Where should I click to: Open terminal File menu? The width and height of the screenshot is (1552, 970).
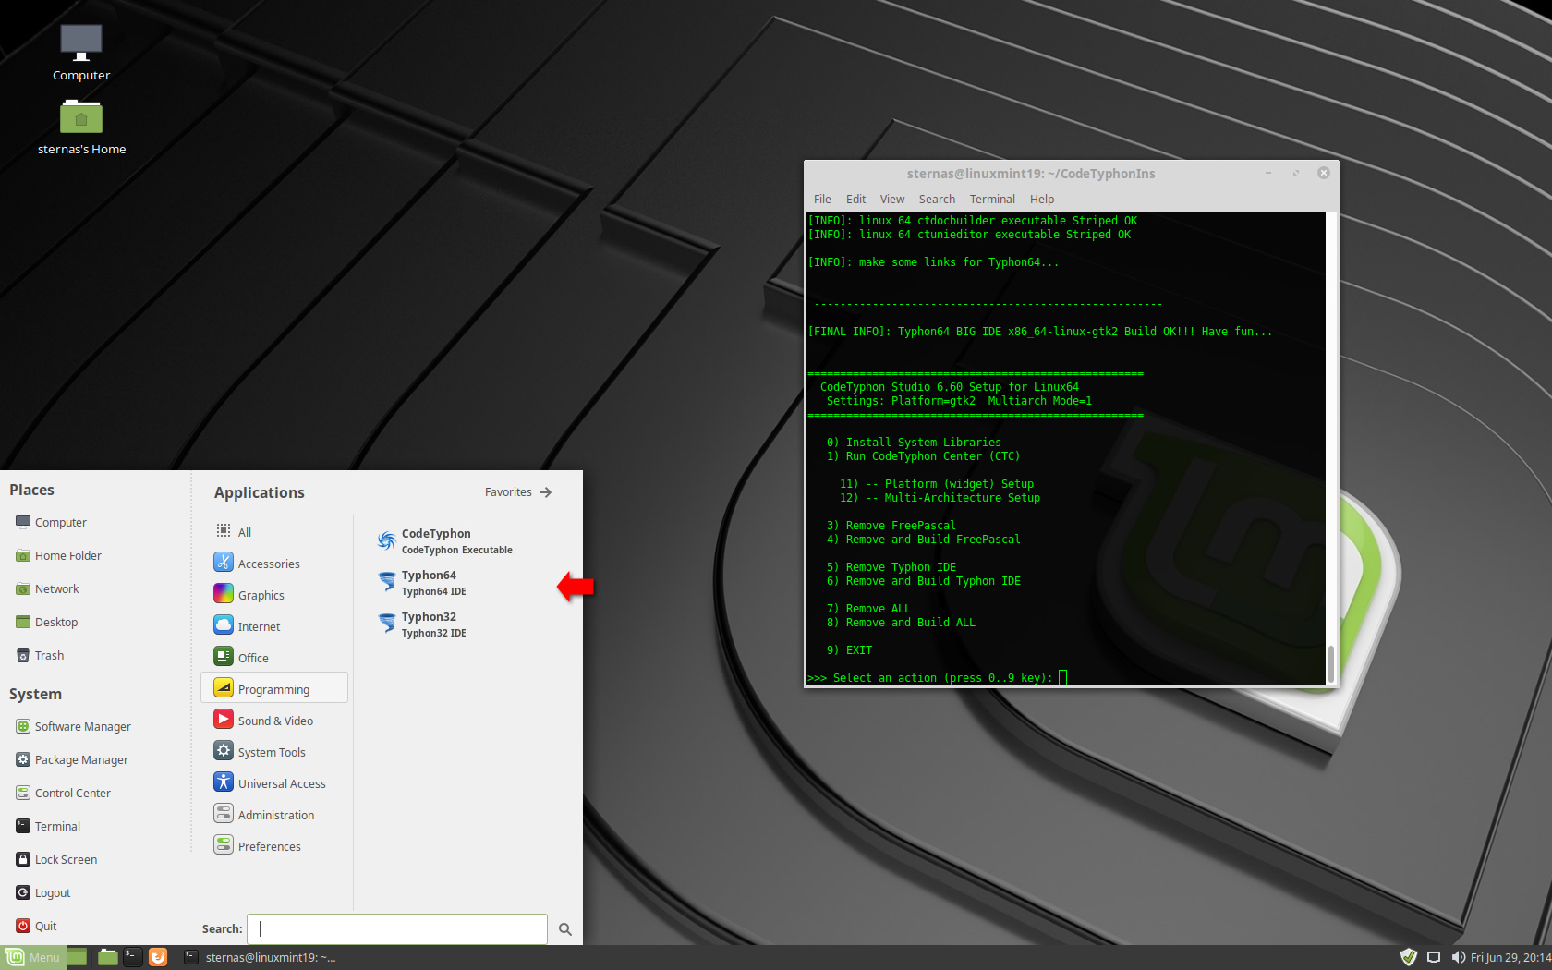point(822,199)
